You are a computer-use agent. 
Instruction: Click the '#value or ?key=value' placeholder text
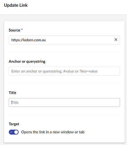(81, 71)
